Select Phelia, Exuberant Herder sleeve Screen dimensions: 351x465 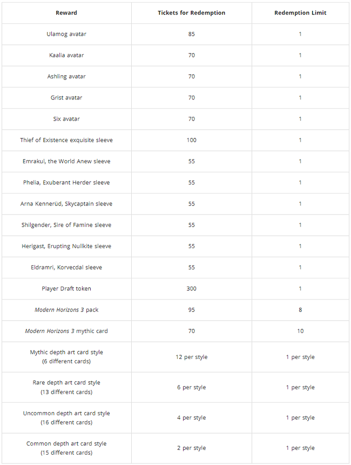pyautogui.click(x=66, y=182)
